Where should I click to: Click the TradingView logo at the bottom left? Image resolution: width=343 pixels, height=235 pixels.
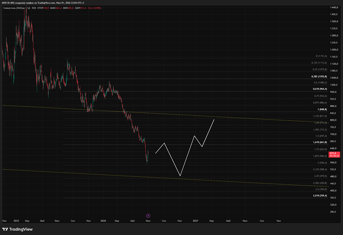pos(17,229)
